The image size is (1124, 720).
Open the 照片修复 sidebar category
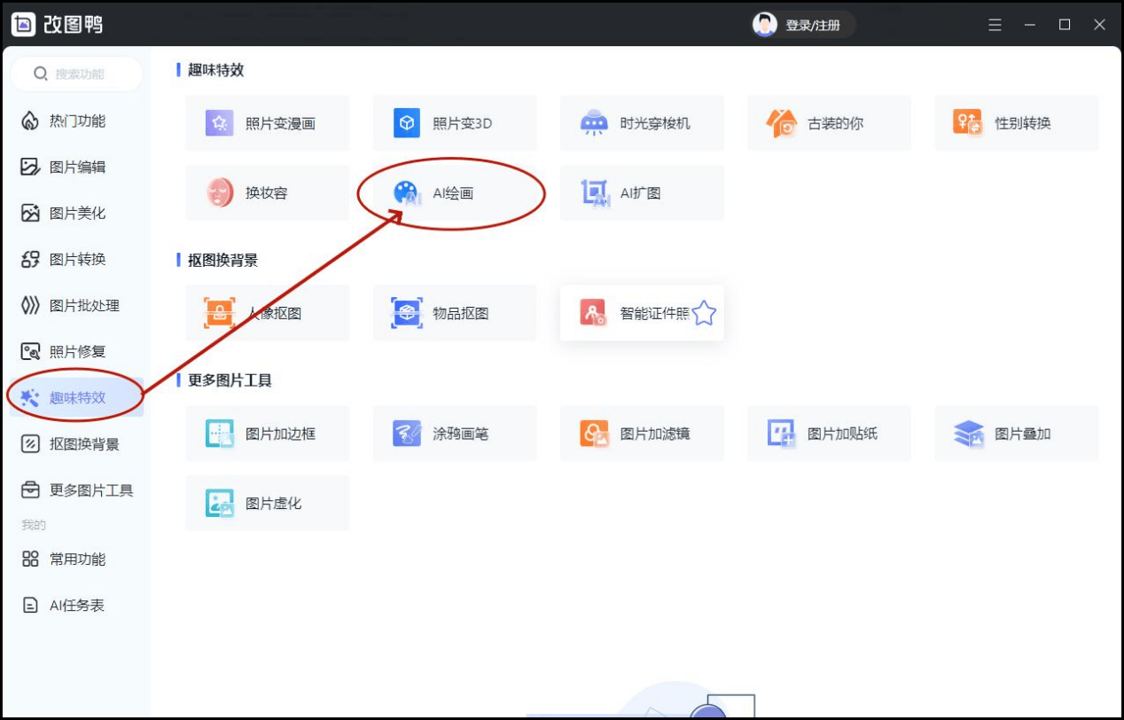[x=76, y=351]
